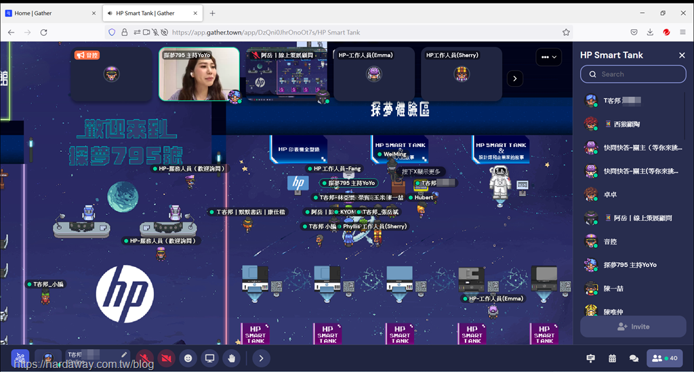Click the address bar URL

(266, 33)
